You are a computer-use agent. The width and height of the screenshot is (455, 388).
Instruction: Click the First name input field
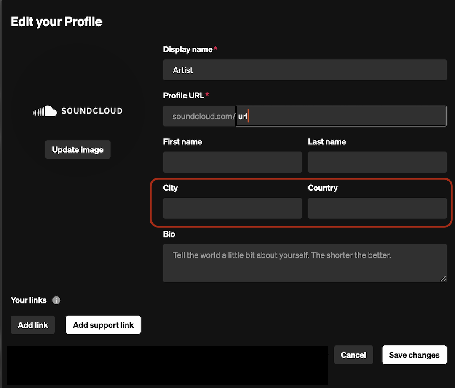233,162
